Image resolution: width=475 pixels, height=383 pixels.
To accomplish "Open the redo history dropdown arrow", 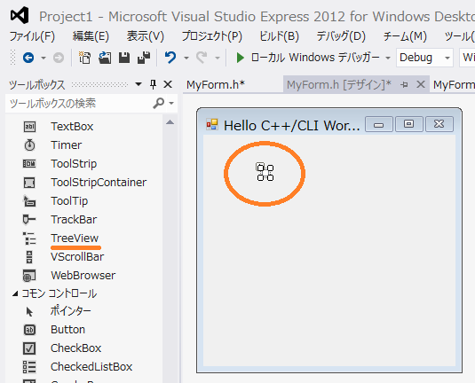I will (218, 58).
